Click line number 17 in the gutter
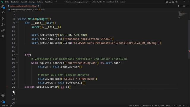This screenshot has height=107, width=190. pyautogui.click(x=13, y=55)
